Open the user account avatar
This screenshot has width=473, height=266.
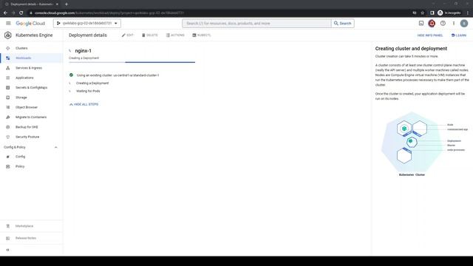[x=464, y=23]
